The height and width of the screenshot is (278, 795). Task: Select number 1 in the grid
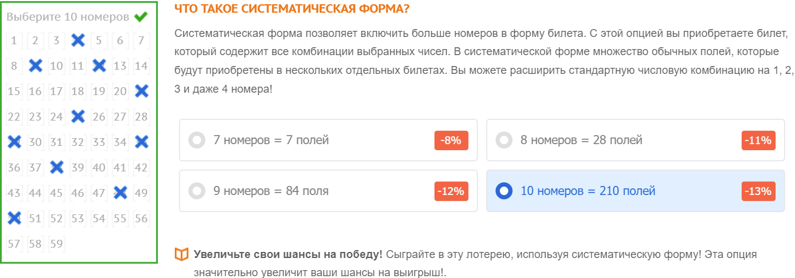coord(14,41)
